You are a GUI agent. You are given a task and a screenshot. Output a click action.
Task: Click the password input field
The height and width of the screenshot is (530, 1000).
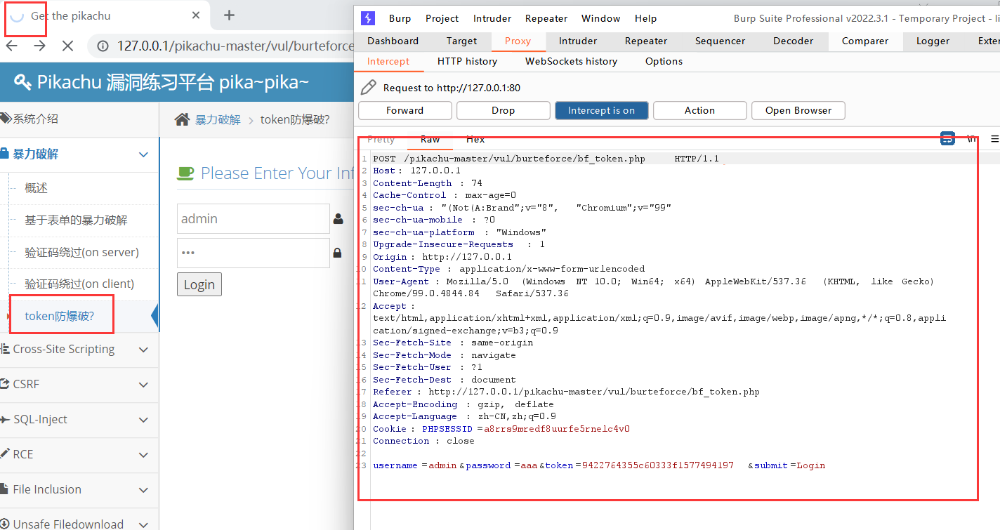coord(254,253)
